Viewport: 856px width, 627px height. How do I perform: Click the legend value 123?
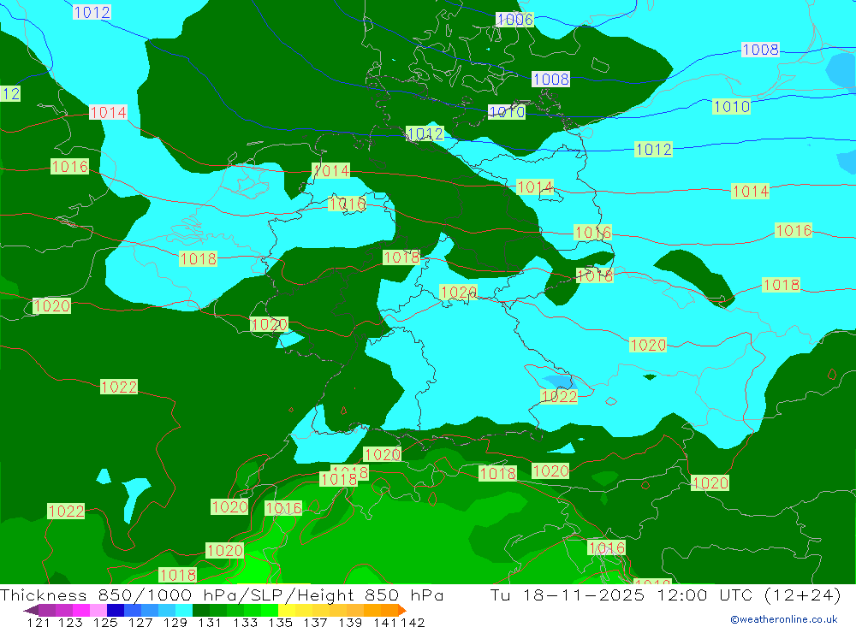[70, 622]
